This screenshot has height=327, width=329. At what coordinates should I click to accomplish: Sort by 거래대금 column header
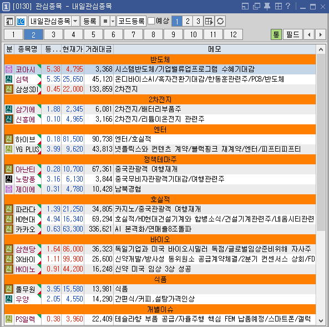tap(99, 49)
